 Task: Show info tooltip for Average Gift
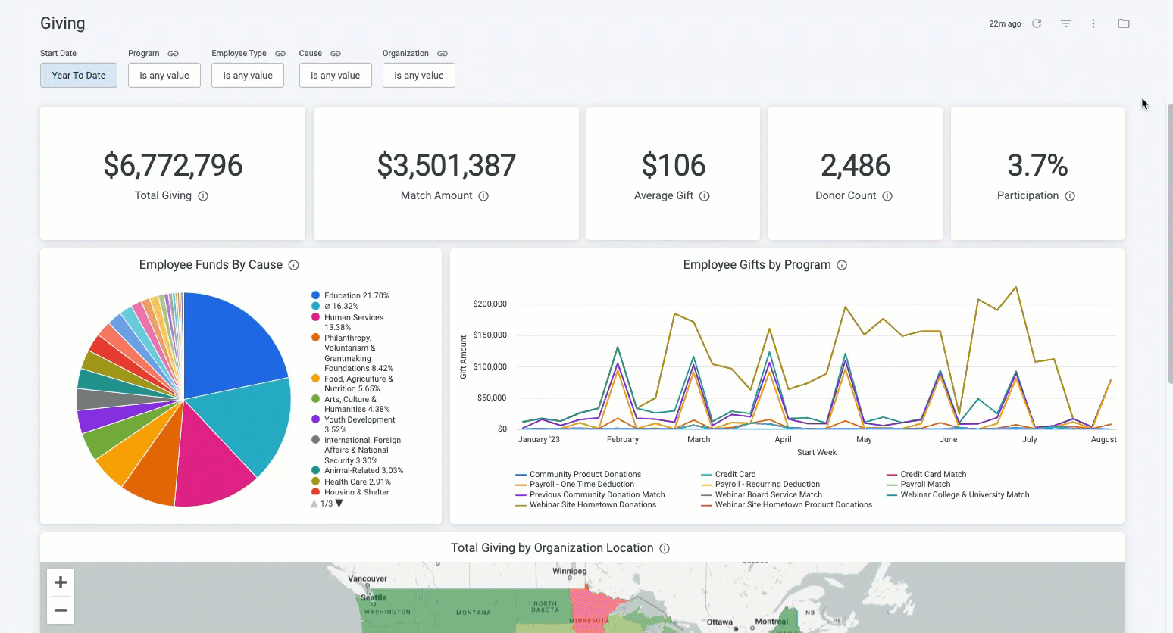click(704, 196)
